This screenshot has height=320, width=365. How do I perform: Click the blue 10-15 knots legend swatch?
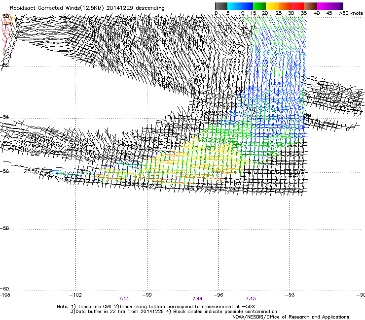click(x=247, y=6)
